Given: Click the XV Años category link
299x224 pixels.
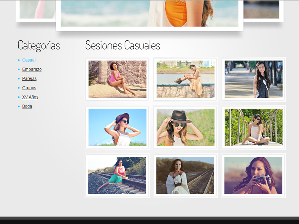Looking at the screenshot, I should (30, 97).
